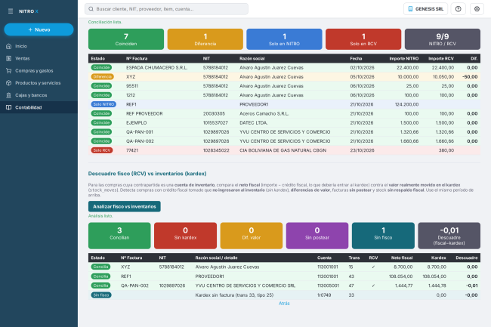
Task: Select the orange Dif. valor card
Action: click(x=252, y=236)
